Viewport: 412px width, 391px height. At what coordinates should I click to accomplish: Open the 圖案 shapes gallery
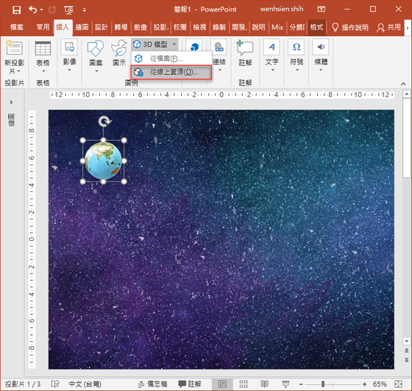[96, 56]
